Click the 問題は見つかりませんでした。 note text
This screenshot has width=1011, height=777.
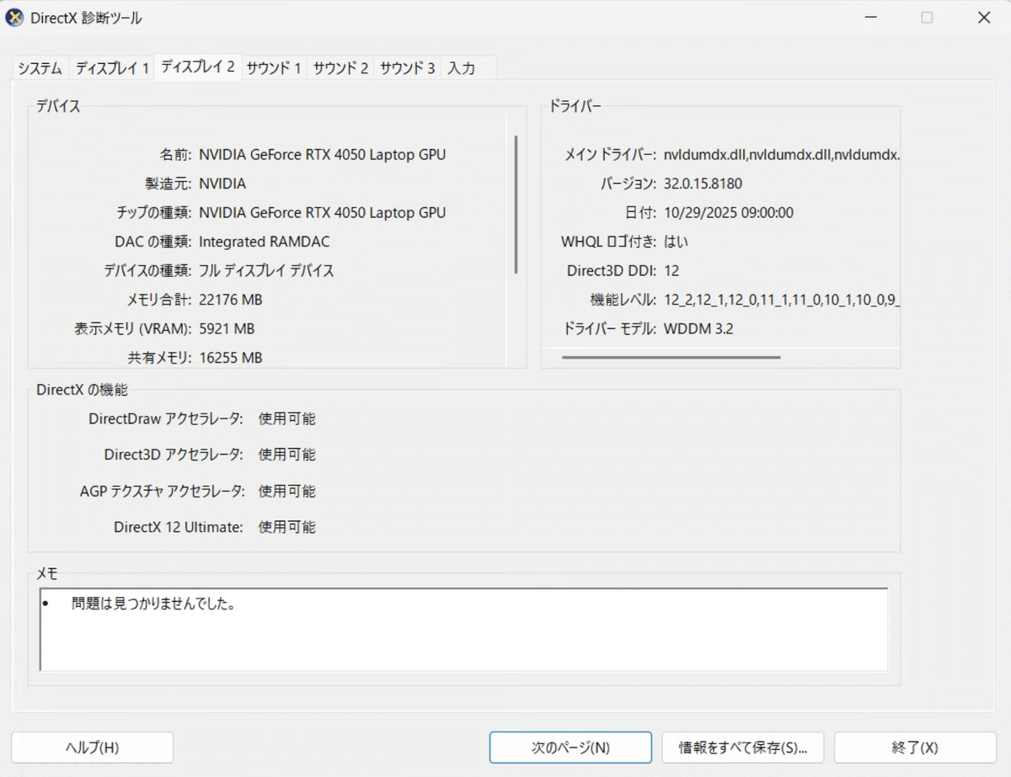pyautogui.click(x=153, y=604)
